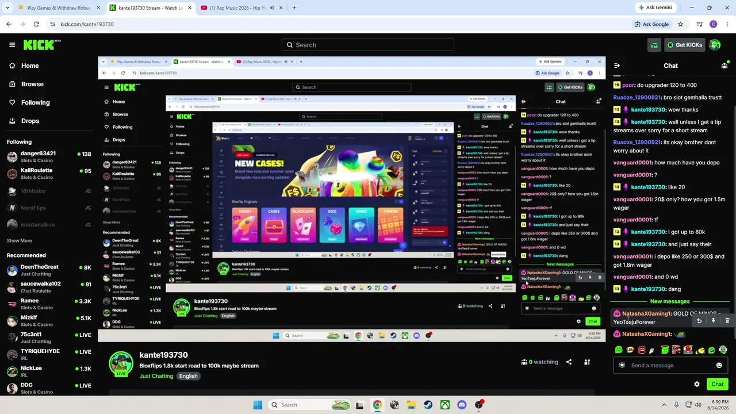
Task: Open Chrome's three-dot menu
Action: click(727, 24)
